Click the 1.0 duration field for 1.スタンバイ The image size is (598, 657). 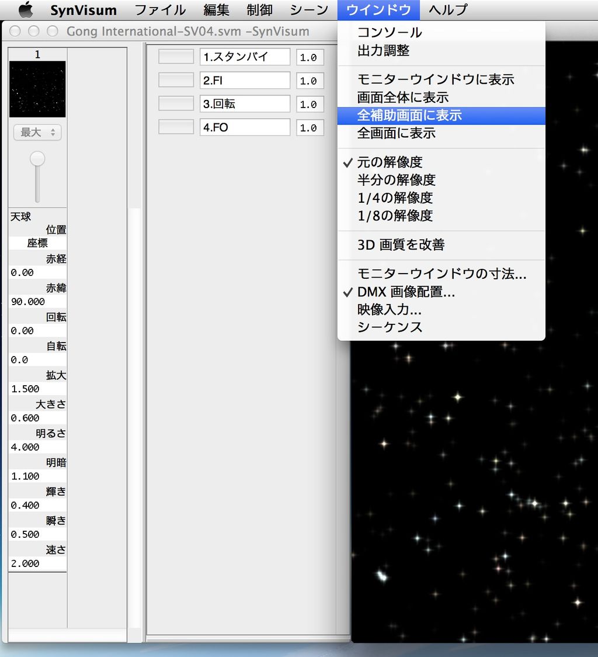(x=310, y=57)
